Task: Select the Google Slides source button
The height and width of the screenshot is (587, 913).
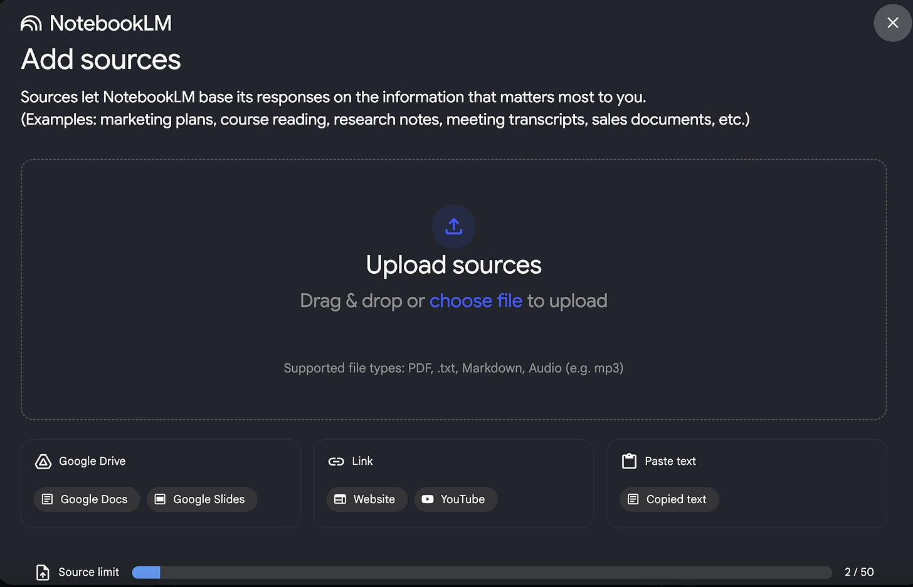Action: (202, 499)
